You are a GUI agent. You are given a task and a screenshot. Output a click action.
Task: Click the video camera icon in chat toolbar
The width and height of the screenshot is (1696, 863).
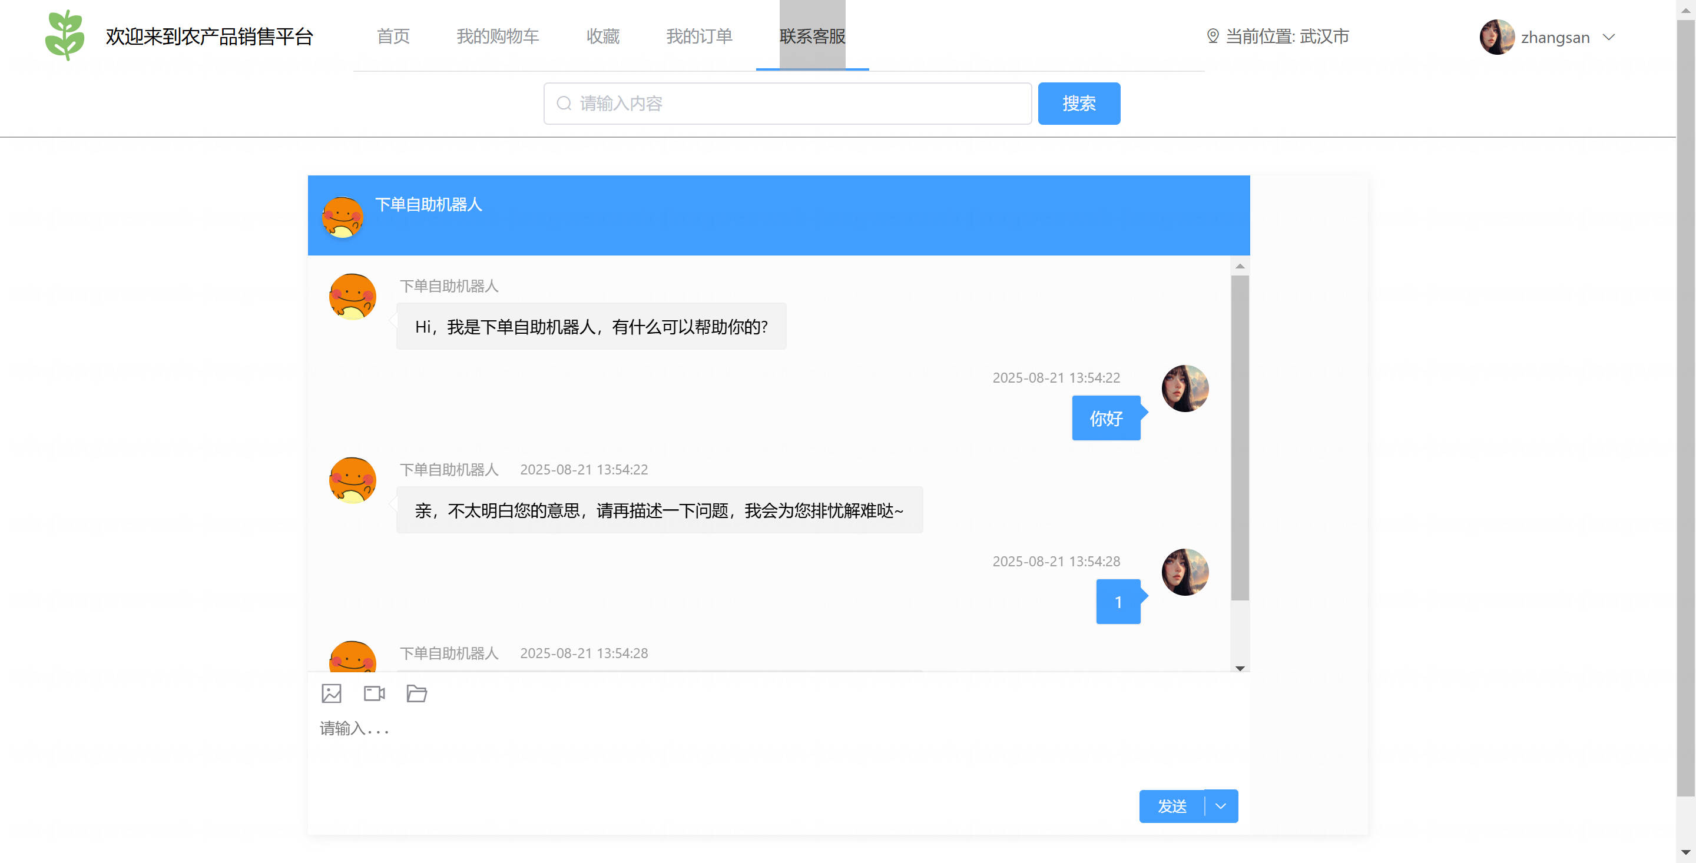click(374, 693)
